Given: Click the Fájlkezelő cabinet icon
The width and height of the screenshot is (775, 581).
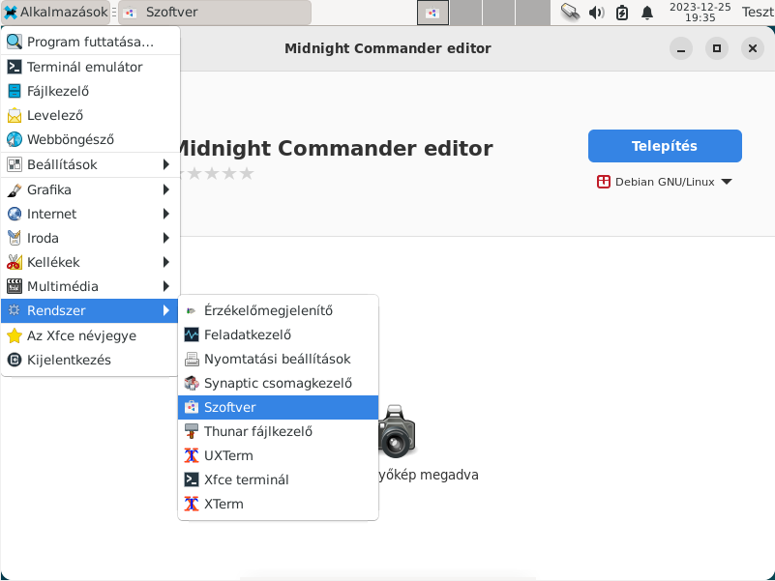Looking at the screenshot, I should click(15, 91).
